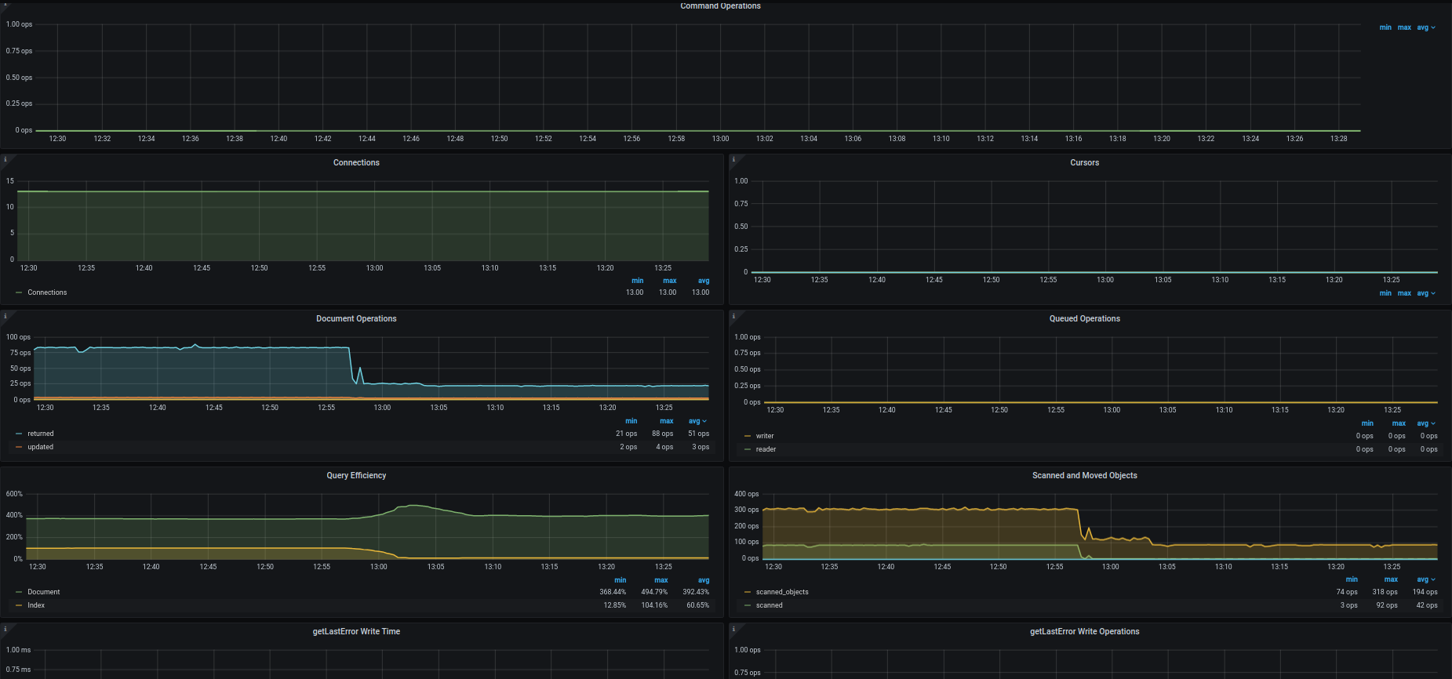The width and height of the screenshot is (1452, 679).
Task: Toggle the Connections series in legend
Action: tap(47, 292)
